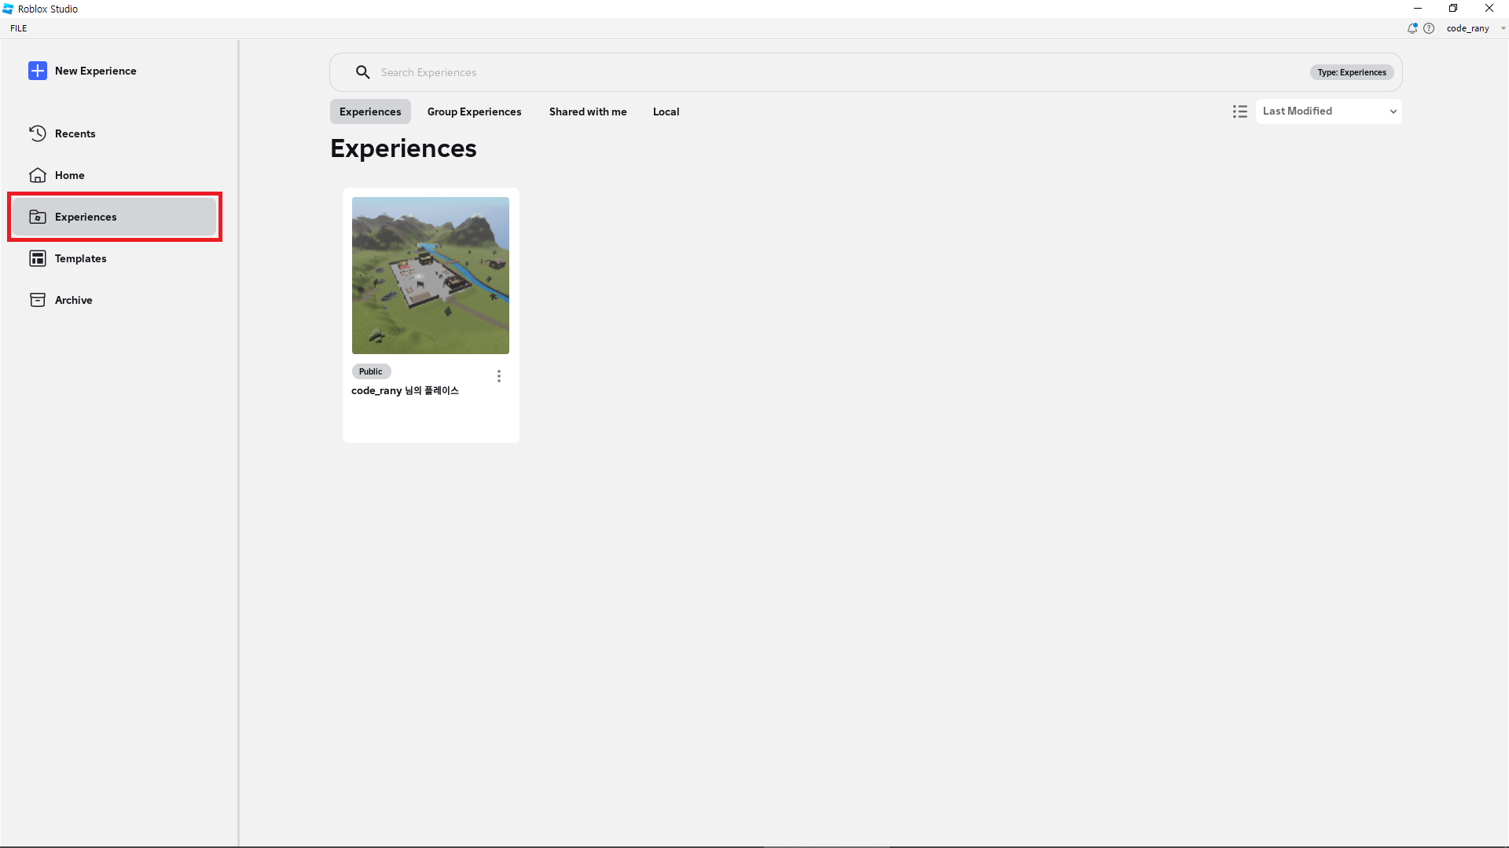Expand the code_rany account menu
The height and width of the screenshot is (848, 1509).
tap(1475, 28)
